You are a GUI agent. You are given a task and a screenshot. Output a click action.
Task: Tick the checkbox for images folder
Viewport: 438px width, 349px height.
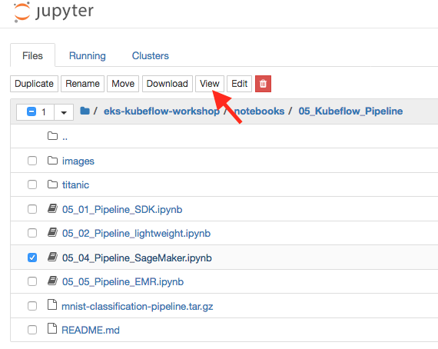pyautogui.click(x=32, y=161)
